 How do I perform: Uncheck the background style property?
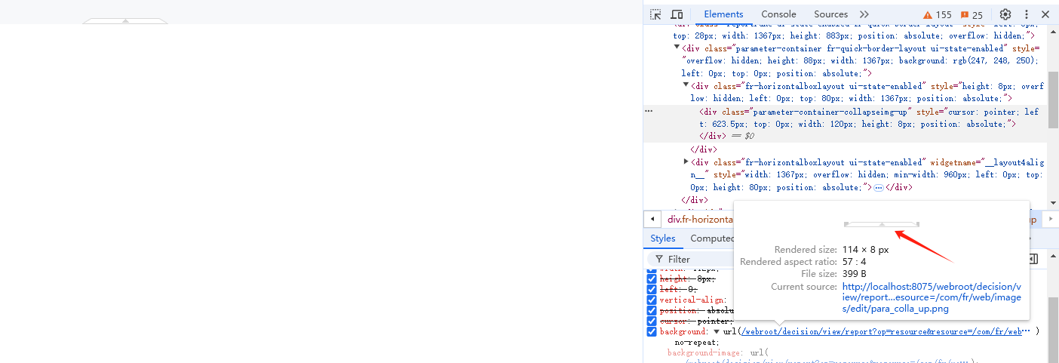click(x=652, y=331)
